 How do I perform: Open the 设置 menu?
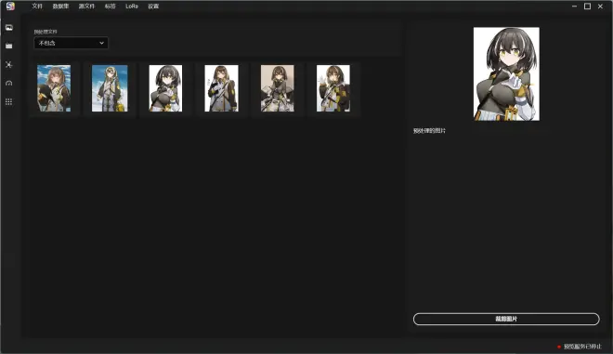153,7
